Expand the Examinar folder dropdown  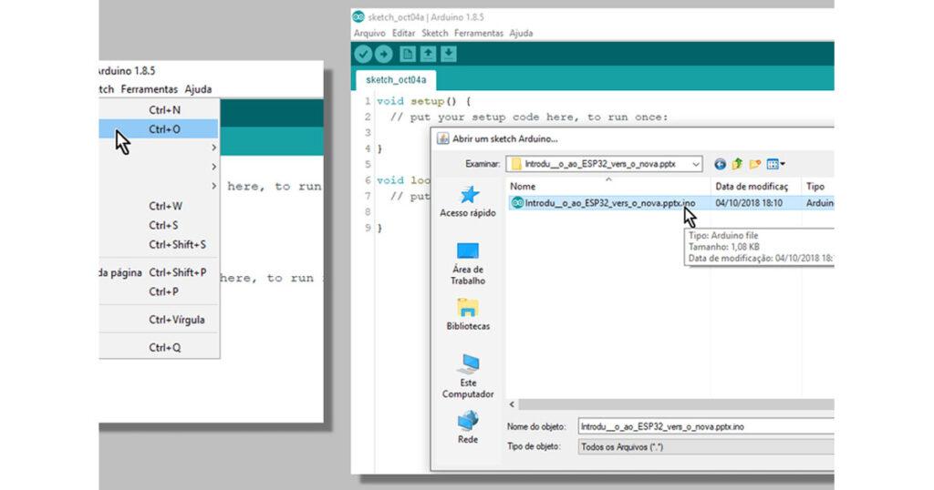point(697,164)
